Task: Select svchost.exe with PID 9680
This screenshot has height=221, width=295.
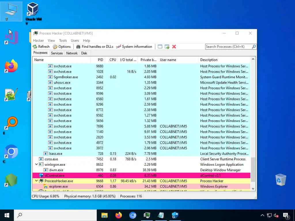Action: pyautogui.click(x=141, y=66)
